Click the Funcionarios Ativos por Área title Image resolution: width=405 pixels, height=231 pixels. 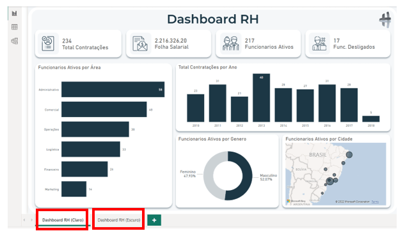[69, 67]
